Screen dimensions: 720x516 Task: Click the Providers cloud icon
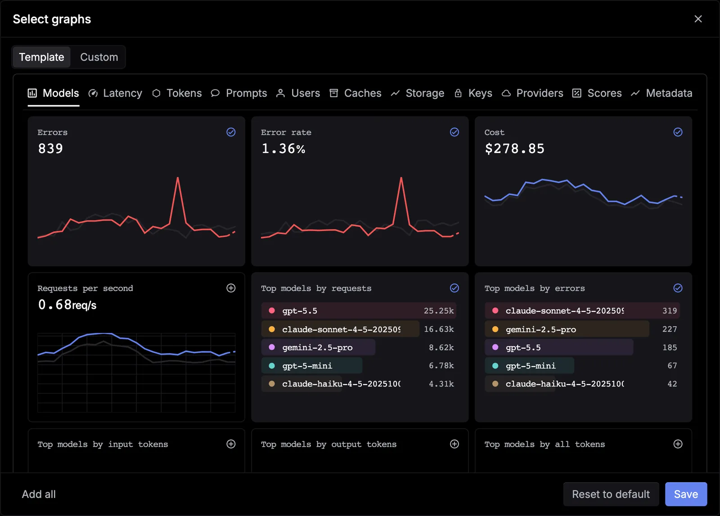(x=506, y=93)
